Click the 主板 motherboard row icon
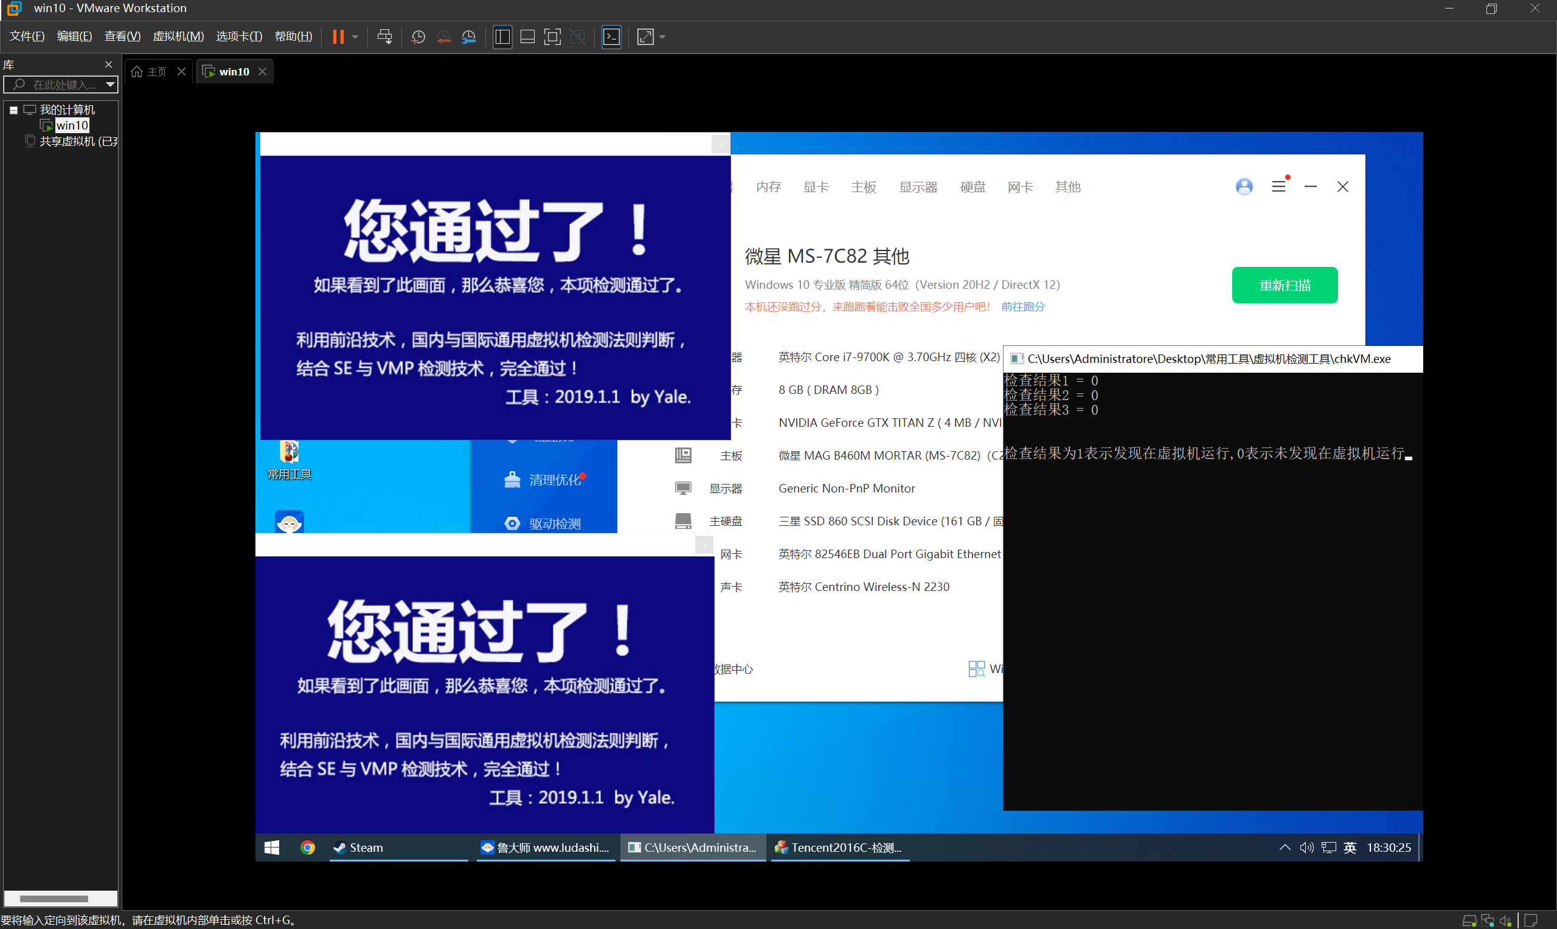1557x929 pixels. (x=682, y=455)
